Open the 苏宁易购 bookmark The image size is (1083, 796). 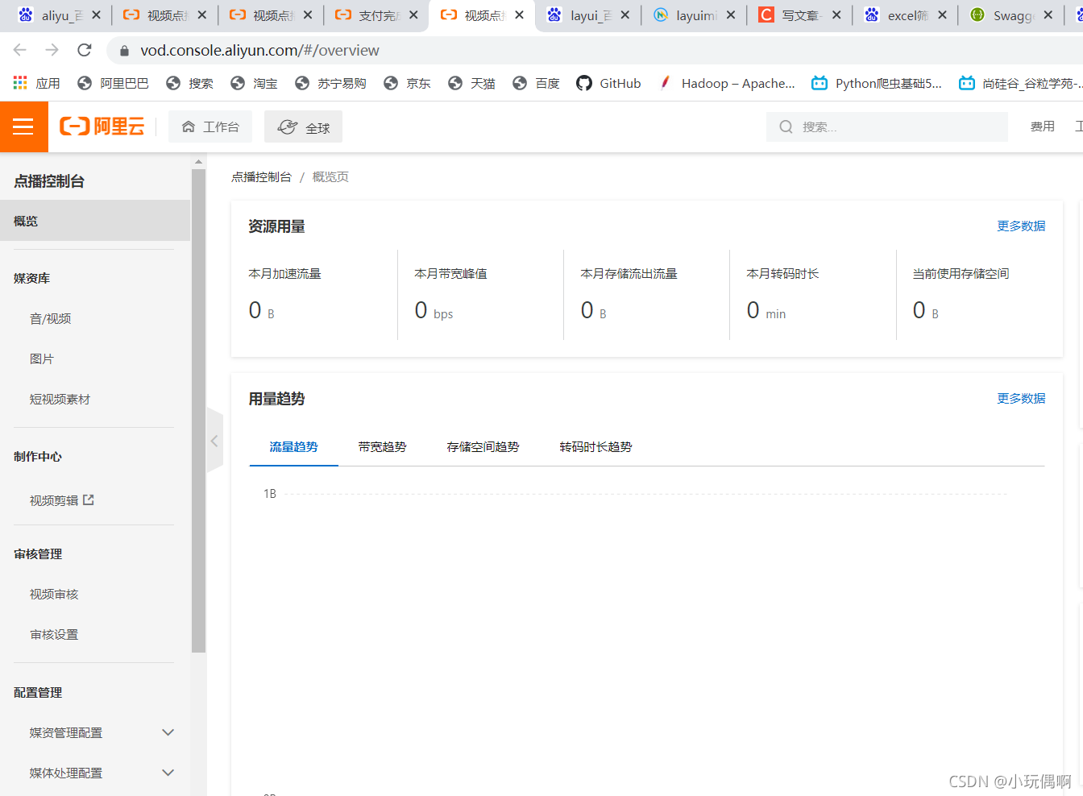pos(330,83)
